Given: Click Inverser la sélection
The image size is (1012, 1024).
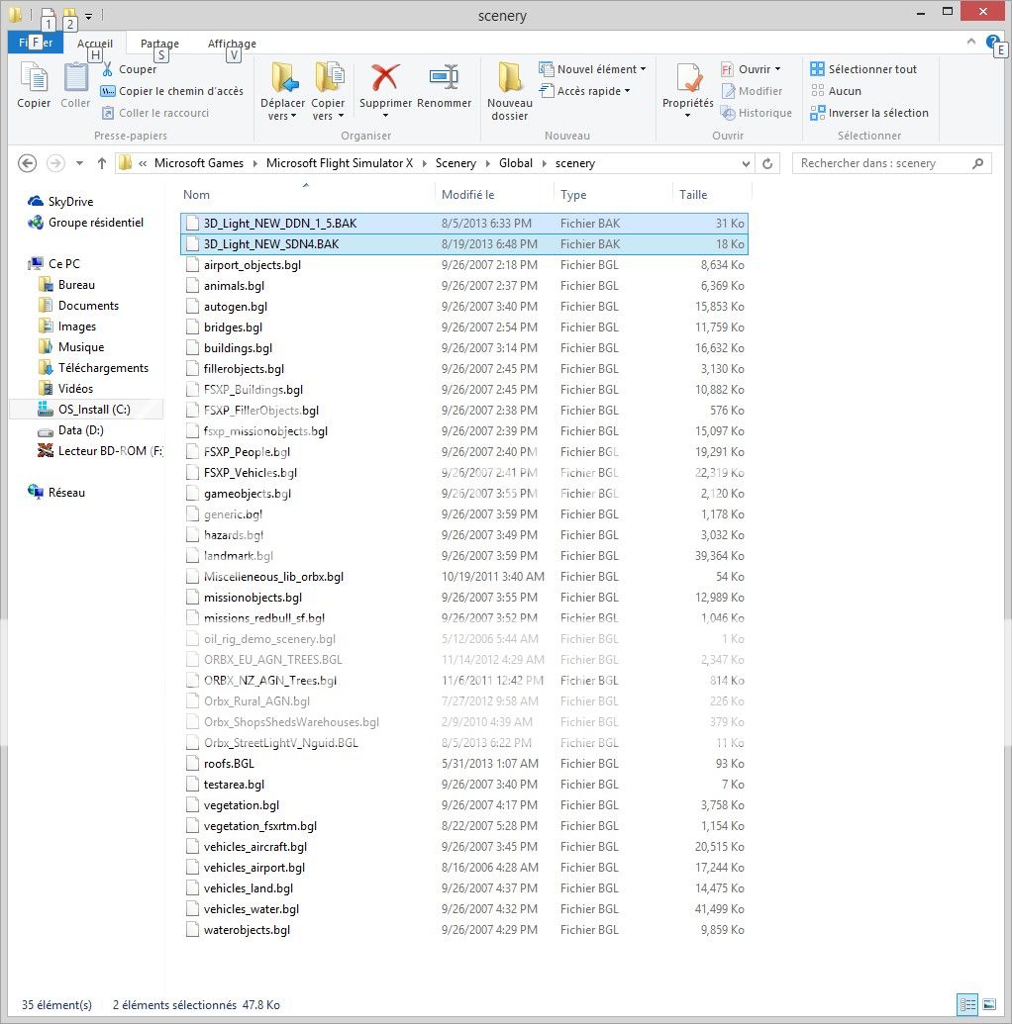Looking at the screenshot, I should [869, 113].
